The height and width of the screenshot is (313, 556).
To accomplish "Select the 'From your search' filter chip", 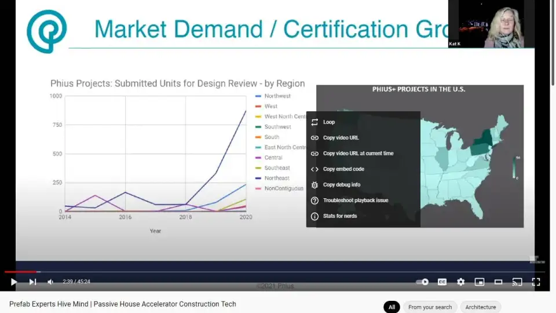I will [x=430, y=307].
